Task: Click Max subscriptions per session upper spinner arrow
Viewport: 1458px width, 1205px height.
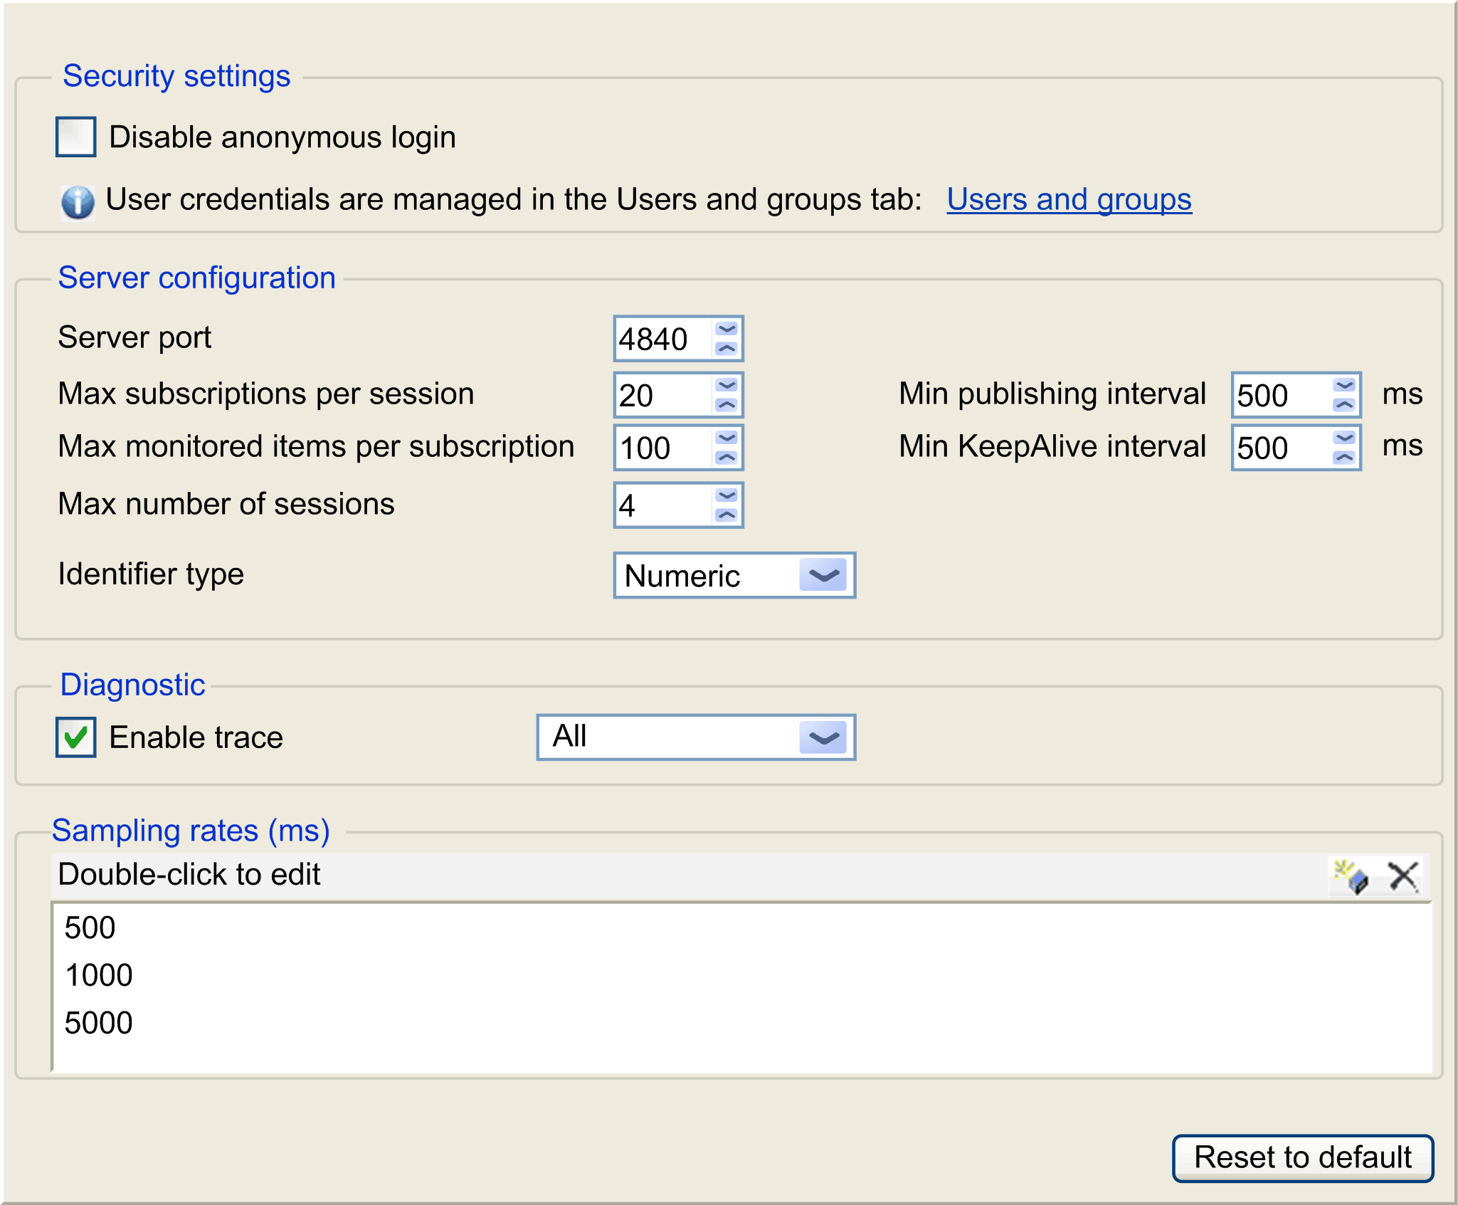Action: (727, 385)
